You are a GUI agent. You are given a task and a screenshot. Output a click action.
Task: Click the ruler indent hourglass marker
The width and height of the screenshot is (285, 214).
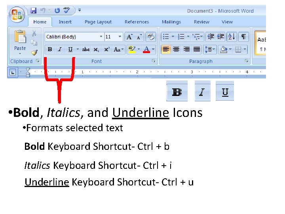click(x=28, y=73)
